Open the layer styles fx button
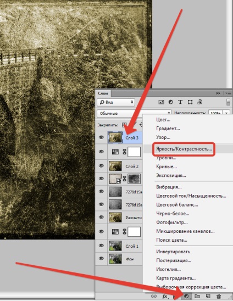The image size is (233, 301). point(165,297)
